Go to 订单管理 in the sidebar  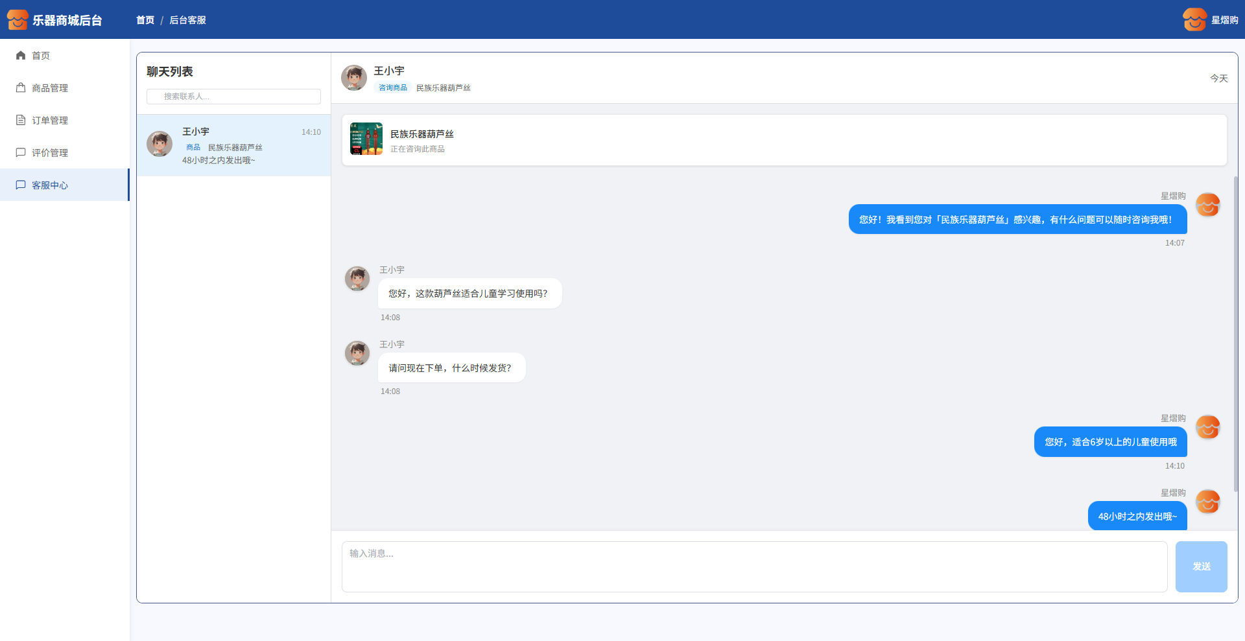(50, 121)
